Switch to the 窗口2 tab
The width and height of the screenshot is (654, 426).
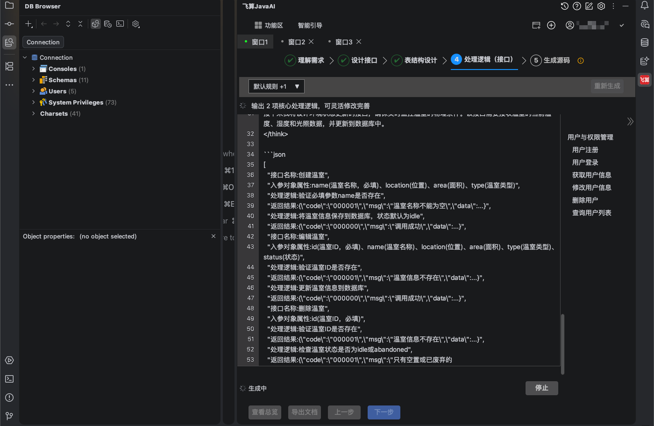point(296,42)
